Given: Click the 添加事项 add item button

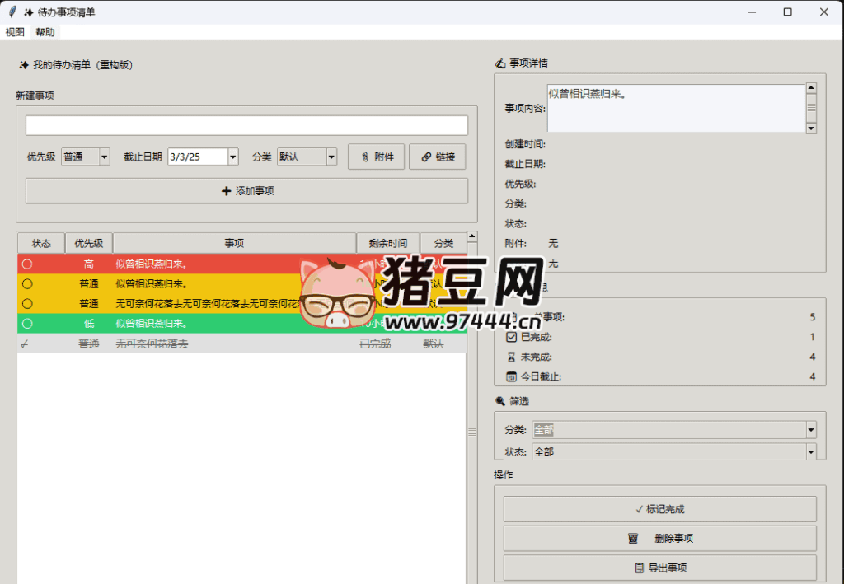Looking at the screenshot, I should pos(246,190).
